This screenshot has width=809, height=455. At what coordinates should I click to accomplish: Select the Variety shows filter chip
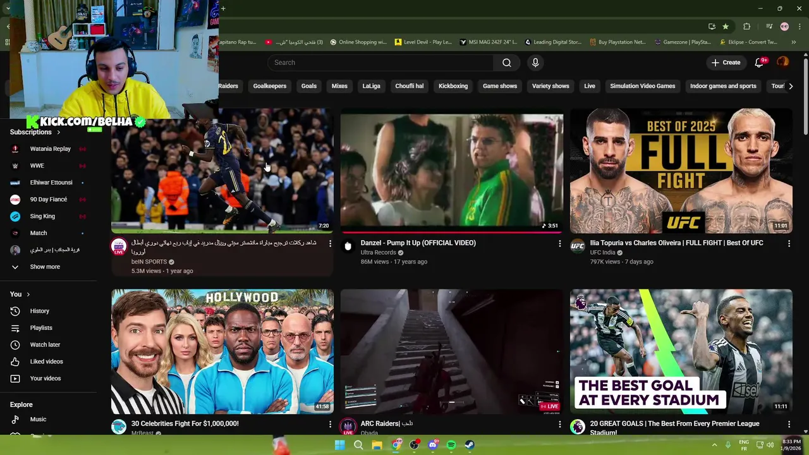(x=550, y=86)
